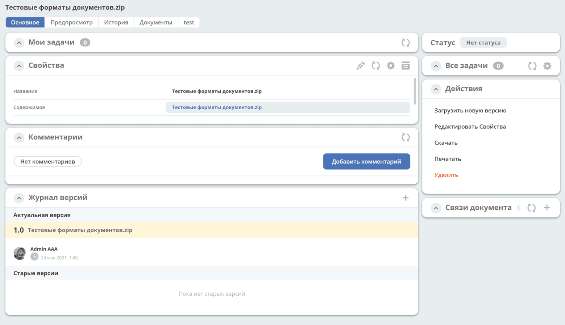Select version 1.0 row in Журнал версий
The height and width of the screenshot is (325, 565).
(212, 230)
